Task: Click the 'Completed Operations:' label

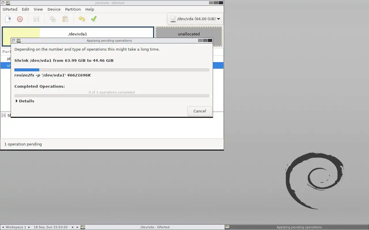Action: [x=39, y=86]
